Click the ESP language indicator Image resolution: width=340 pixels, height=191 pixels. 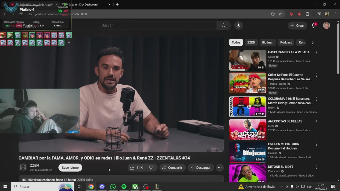click(309, 187)
